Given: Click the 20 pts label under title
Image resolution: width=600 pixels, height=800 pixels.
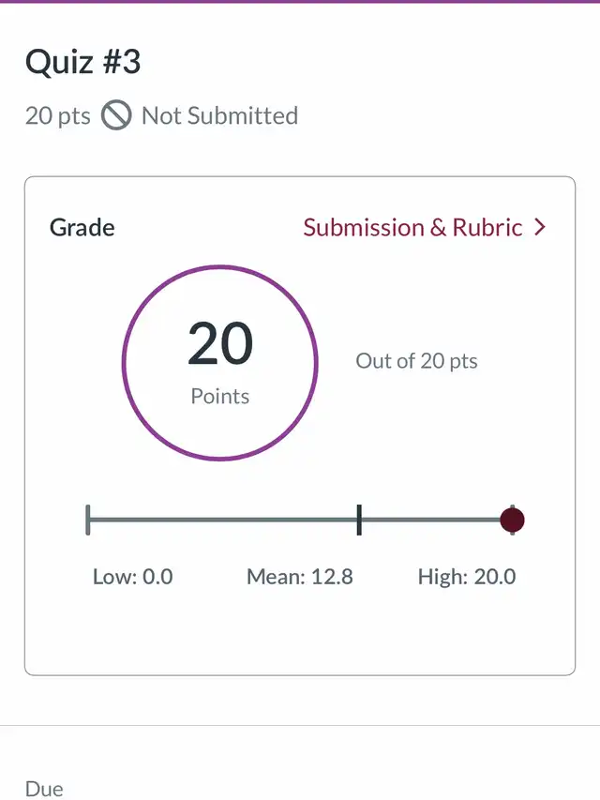Looking at the screenshot, I should [x=57, y=115].
